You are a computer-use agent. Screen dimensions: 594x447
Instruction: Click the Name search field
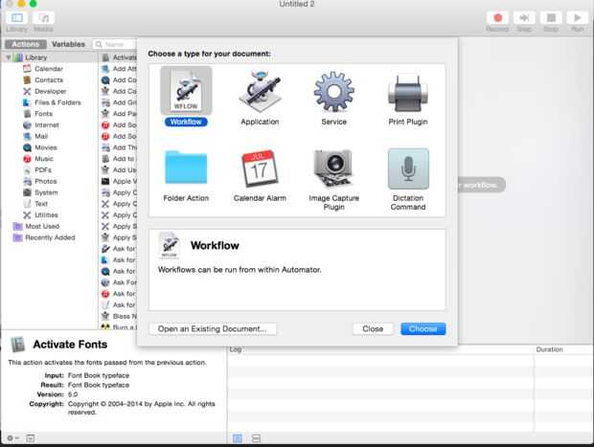[x=114, y=44]
